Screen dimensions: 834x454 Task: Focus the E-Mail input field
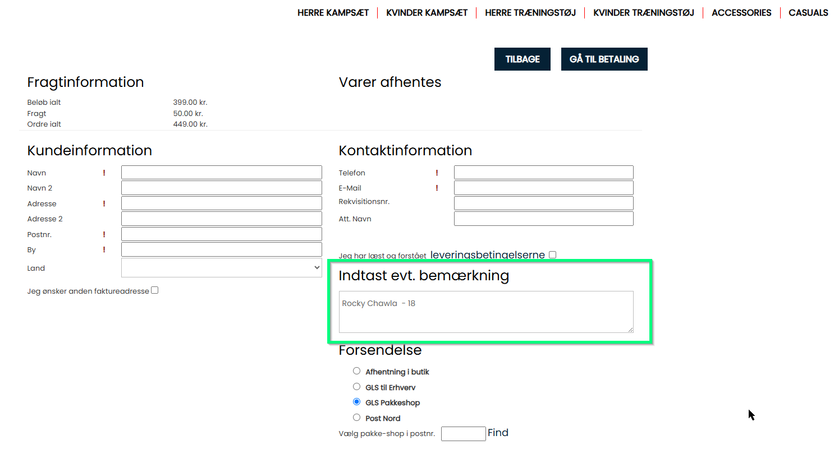pyautogui.click(x=543, y=188)
